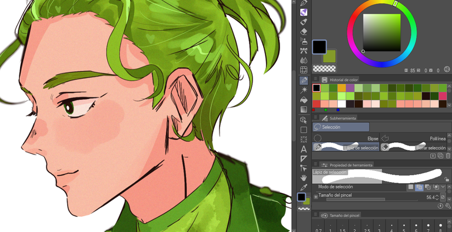
Task: Select transparent color in the toolbar
Action: [304, 209]
